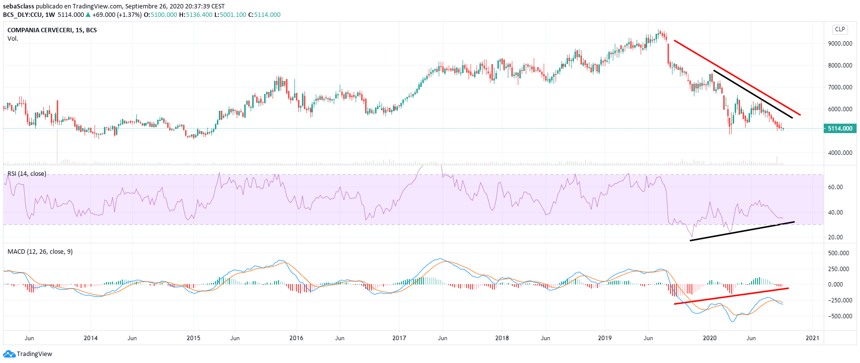Click the 7000.000 price axis label
The width and height of the screenshot is (860, 363).
840,87
